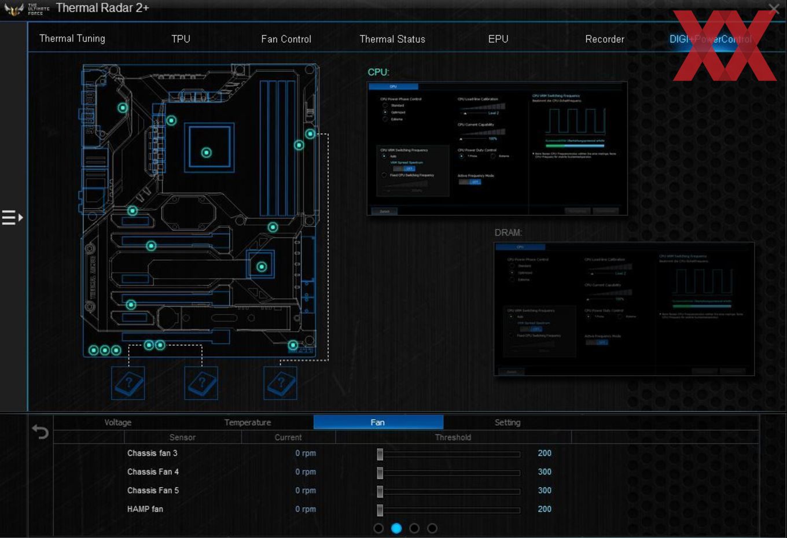Click the 0 rpm reading for Chassis fan 3
The height and width of the screenshot is (538, 787).
pos(306,453)
